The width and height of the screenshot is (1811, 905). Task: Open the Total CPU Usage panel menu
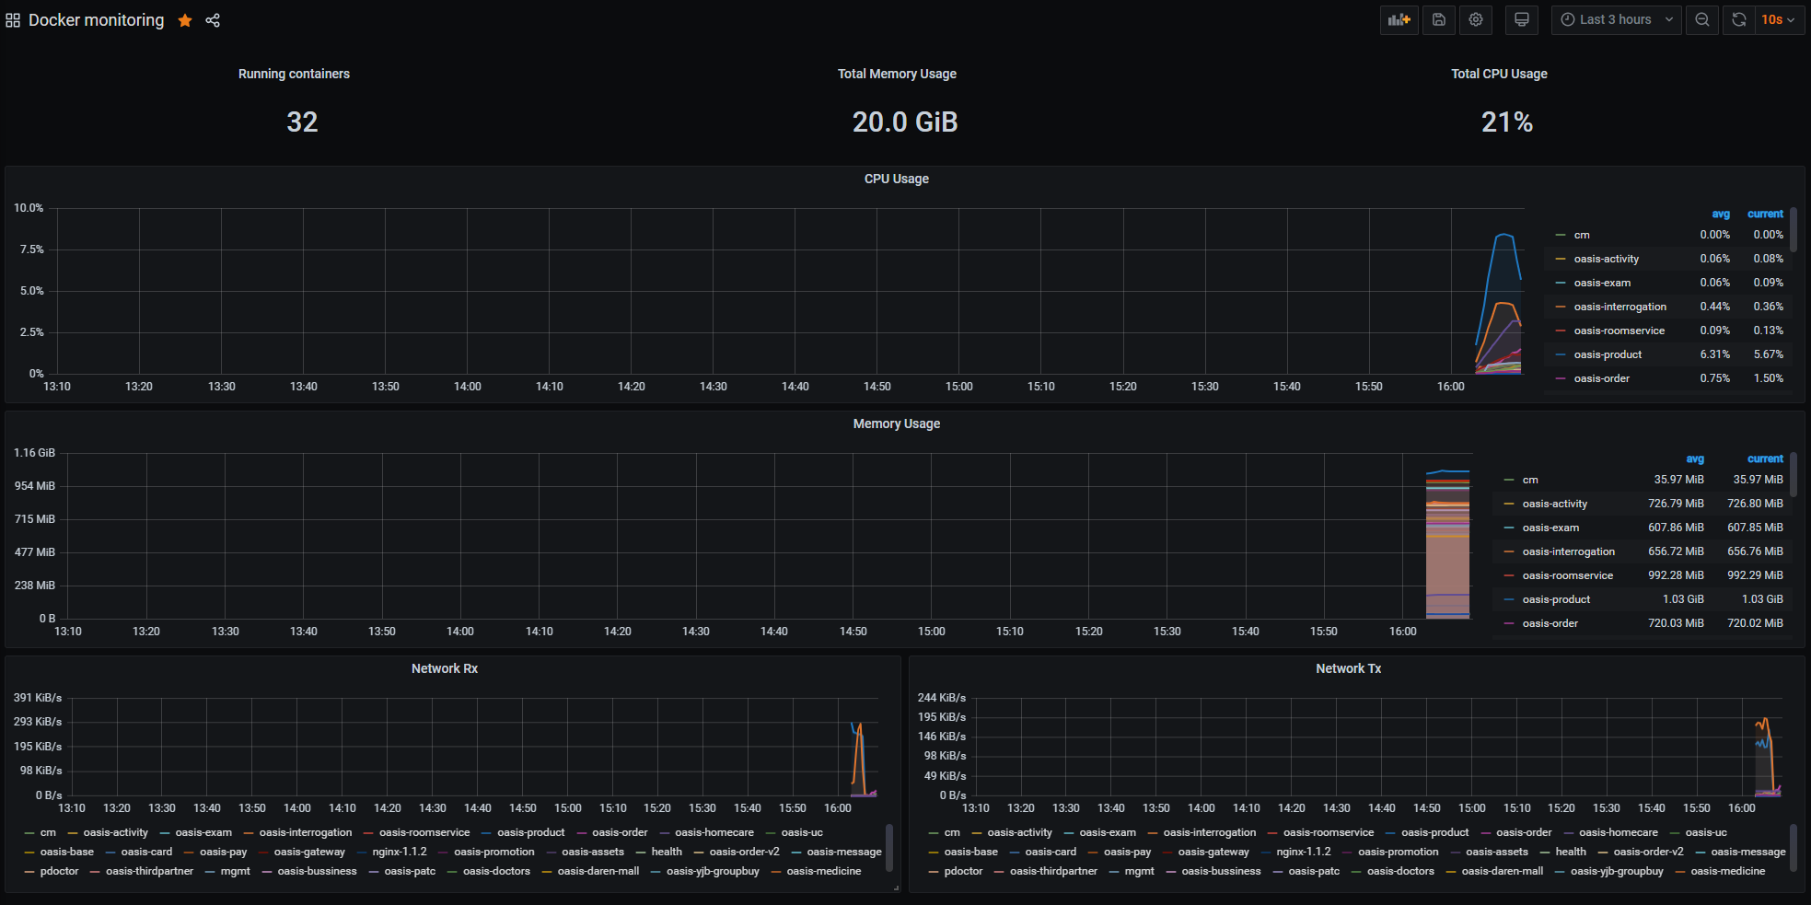pyautogui.click(x=1499, y=74)
